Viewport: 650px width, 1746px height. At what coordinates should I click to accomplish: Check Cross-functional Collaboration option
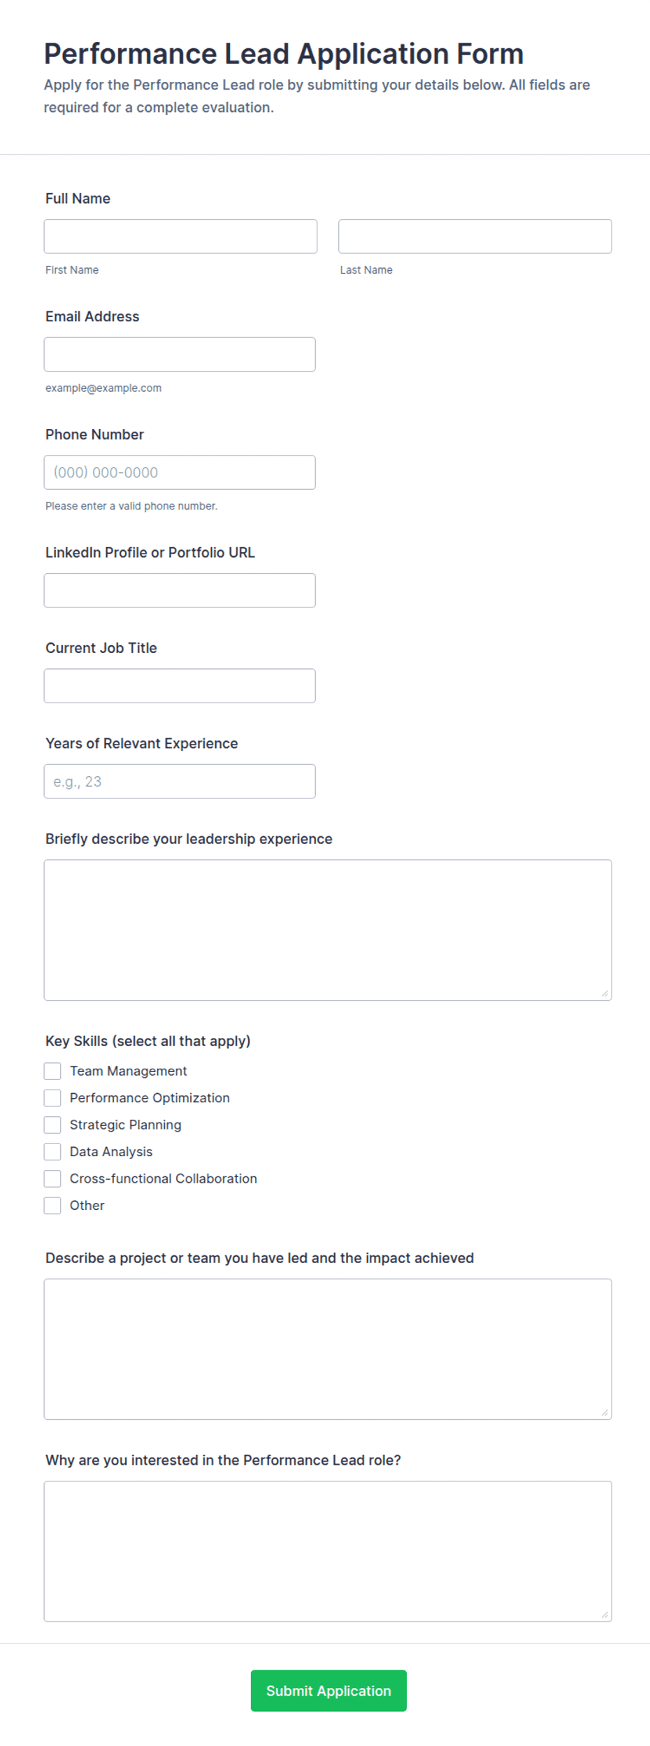click(52, 1179)
